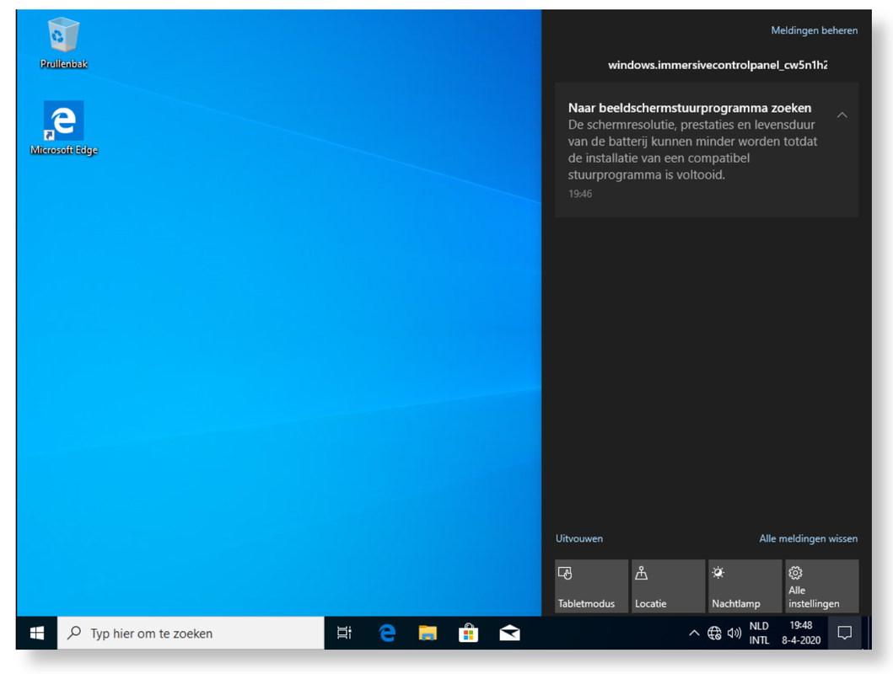Collapse the notification with the chevron
Image resolution: width=893 pixels, height=674 pixels.
[x=842, y=115]
